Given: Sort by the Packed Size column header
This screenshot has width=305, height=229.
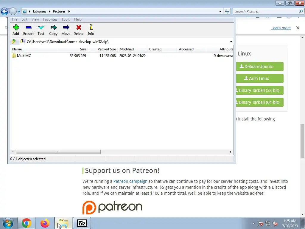Looking at the screenshot, I should (x=102, y=49).
